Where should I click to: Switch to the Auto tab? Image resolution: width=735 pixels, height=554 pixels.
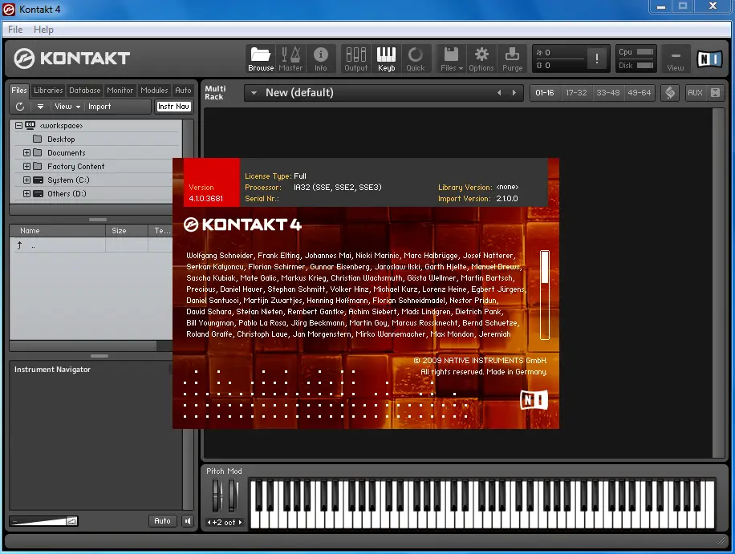[x=183, y=91]
